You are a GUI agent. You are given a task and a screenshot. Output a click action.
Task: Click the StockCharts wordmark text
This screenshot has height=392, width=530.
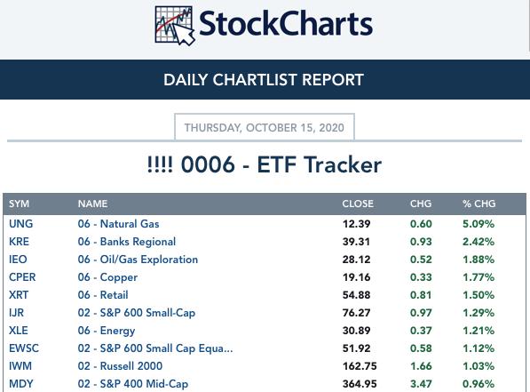pos(286,24)
